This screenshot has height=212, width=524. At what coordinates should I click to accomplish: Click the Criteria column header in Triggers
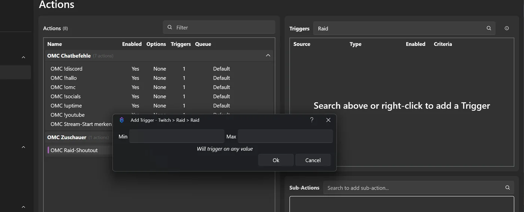tap(443, 44)
